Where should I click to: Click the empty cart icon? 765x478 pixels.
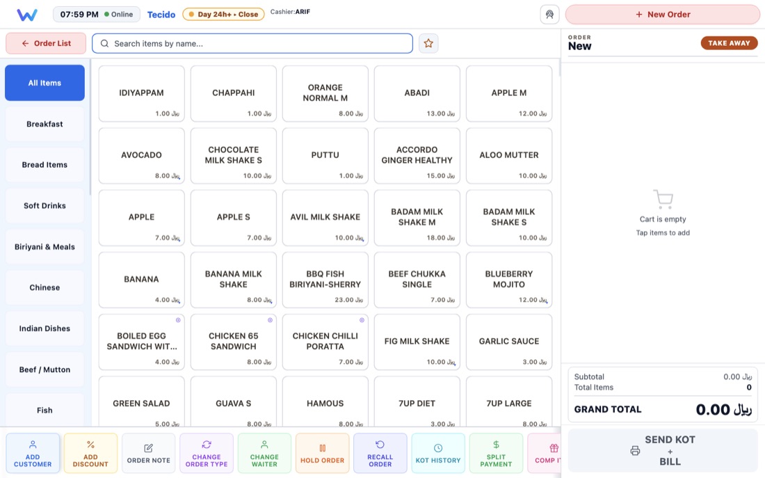[663, 199]
